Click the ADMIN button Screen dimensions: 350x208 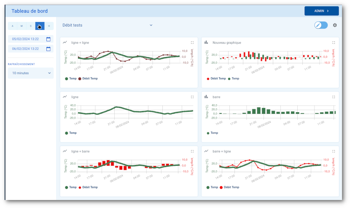(321, 11)
